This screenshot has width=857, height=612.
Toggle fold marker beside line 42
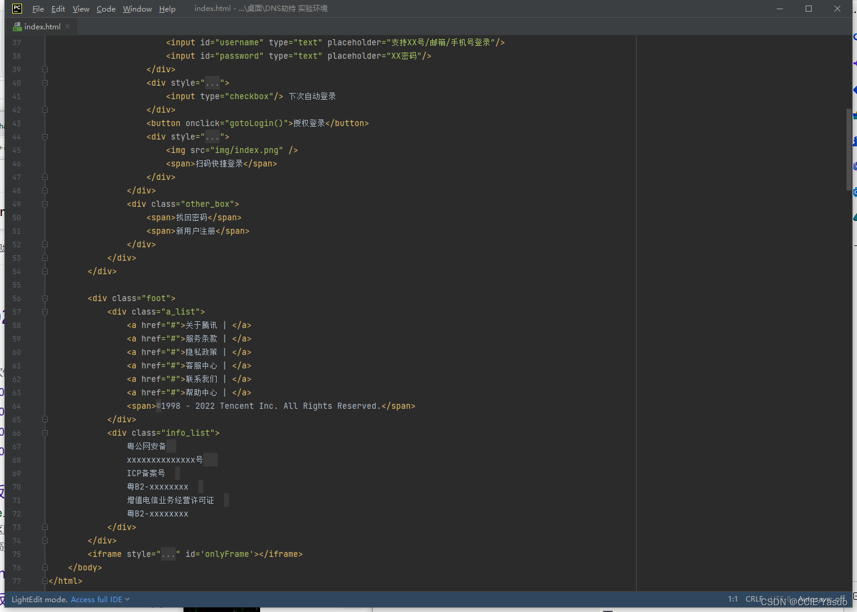point(45,110)
